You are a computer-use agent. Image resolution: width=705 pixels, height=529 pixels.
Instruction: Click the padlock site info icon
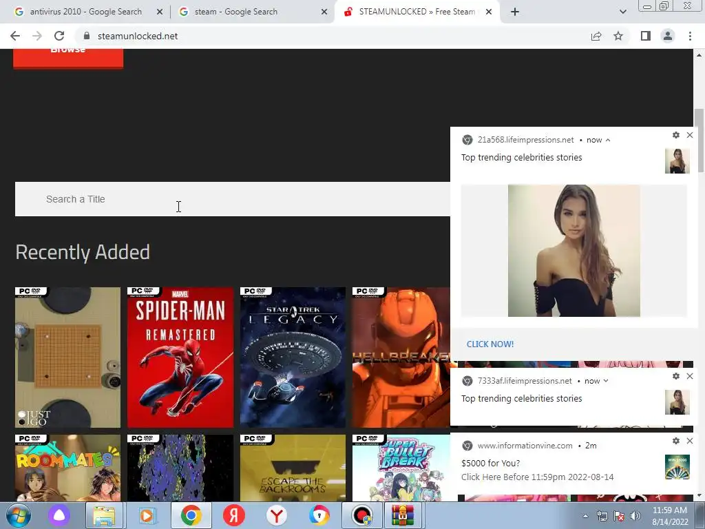87,36
